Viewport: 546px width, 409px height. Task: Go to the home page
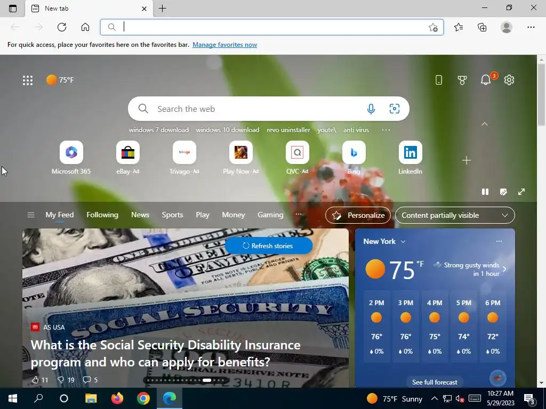[85, 27]
